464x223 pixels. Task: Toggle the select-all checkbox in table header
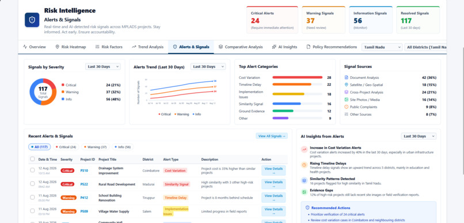pos(32,159)
